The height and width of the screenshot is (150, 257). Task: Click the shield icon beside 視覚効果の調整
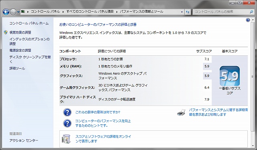6,32
